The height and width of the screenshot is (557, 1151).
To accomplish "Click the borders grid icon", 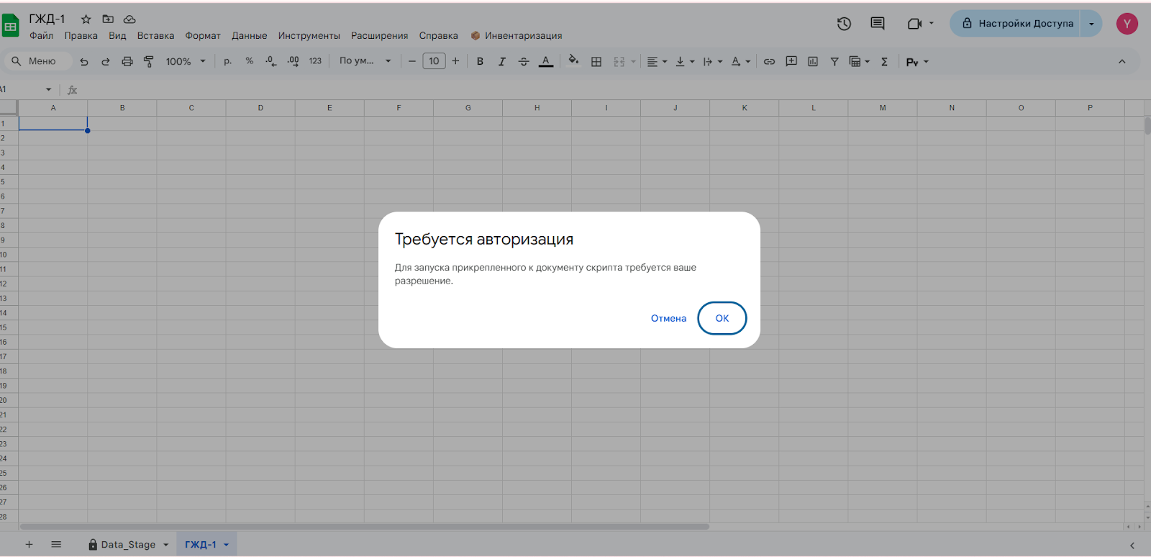I will (596, 62).
